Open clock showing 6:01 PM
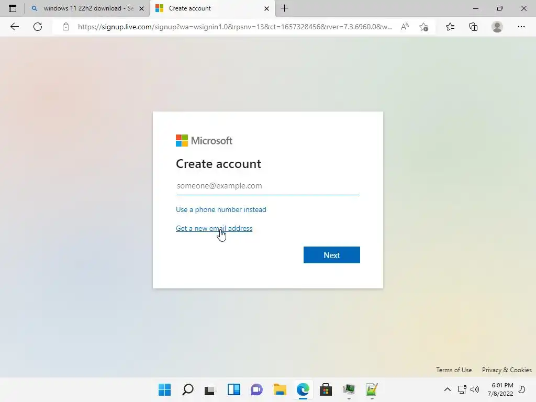 [x=500, y=389]
